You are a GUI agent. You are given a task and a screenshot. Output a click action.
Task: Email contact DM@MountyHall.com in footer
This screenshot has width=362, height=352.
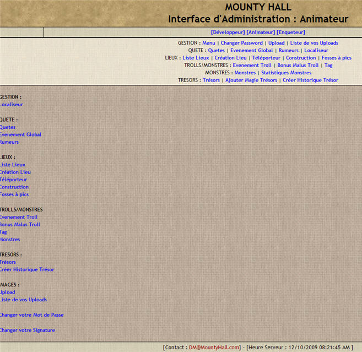pyautogui.click(x=214, y=348)
